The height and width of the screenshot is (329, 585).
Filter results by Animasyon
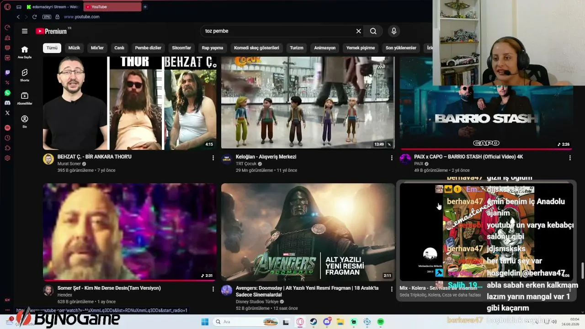coord(325,48)
